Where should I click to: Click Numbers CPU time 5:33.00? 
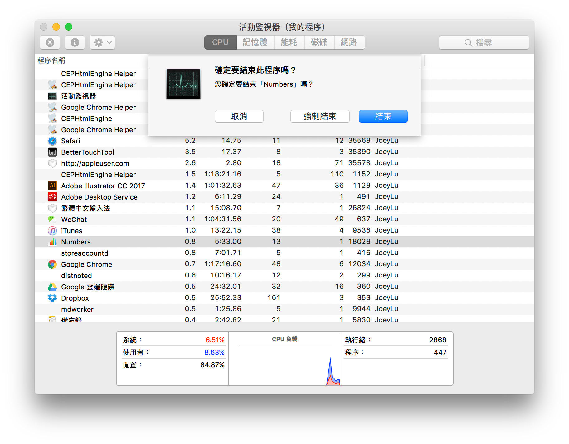[x=228, y=241]
